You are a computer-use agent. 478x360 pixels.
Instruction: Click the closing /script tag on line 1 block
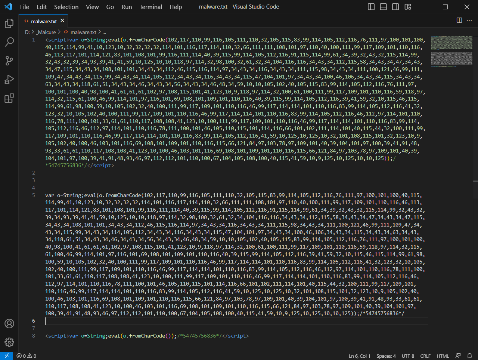coord(101,165)
